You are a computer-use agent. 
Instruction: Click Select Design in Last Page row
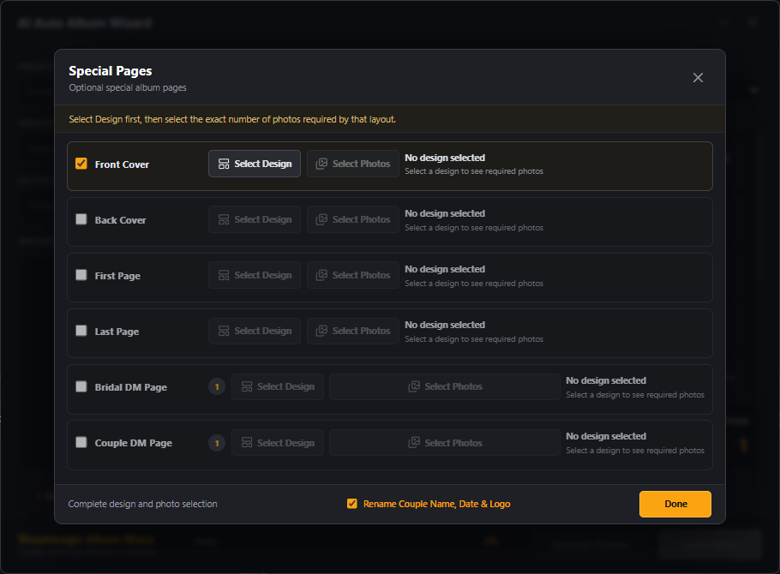click(255, 331)
